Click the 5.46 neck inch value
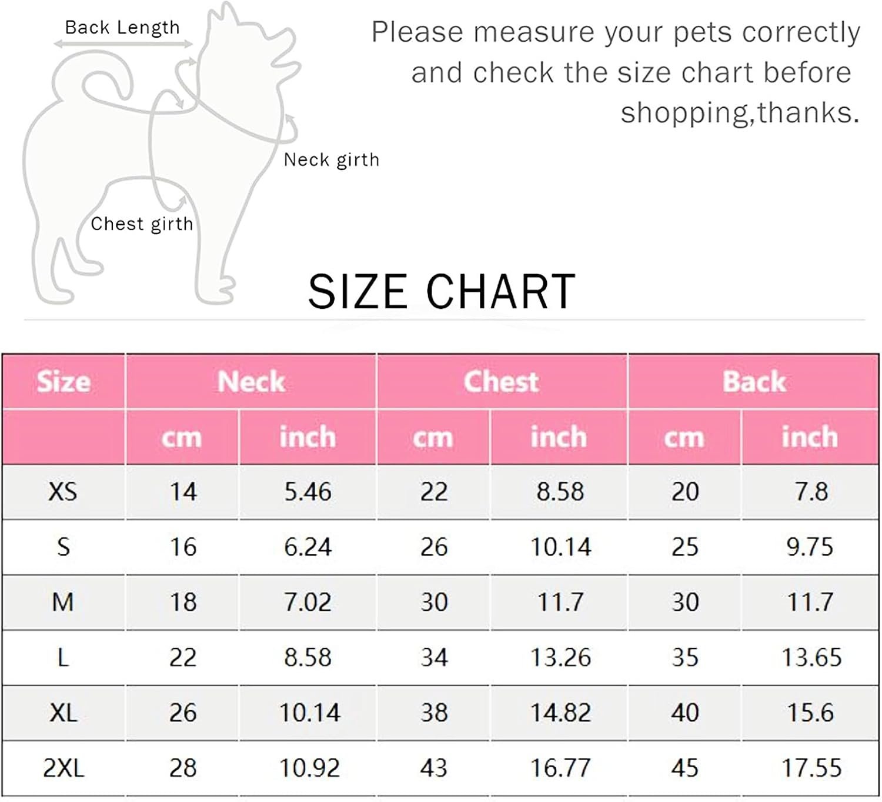This screenshot has width=882, height=802. point(308,492)
